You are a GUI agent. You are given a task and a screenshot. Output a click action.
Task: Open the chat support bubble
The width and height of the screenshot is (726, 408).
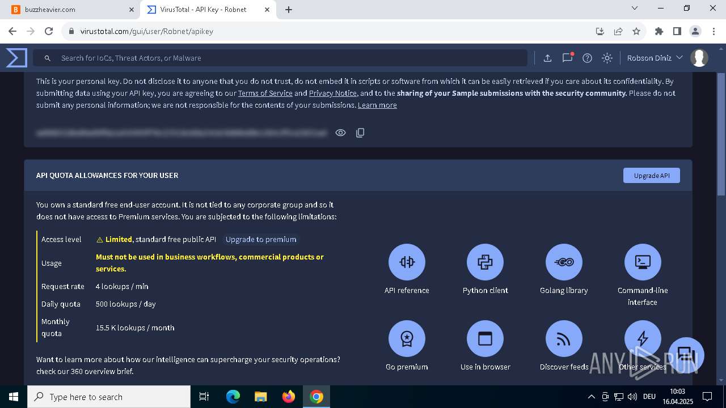686,355
